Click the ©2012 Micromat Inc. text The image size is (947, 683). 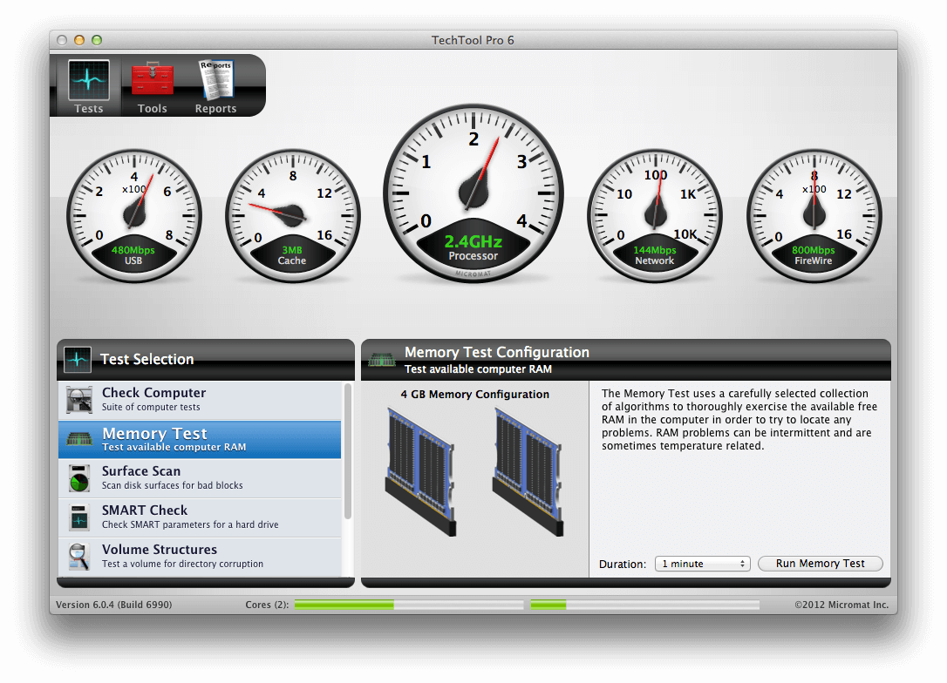pyautogui.click(x=841, y=605)
